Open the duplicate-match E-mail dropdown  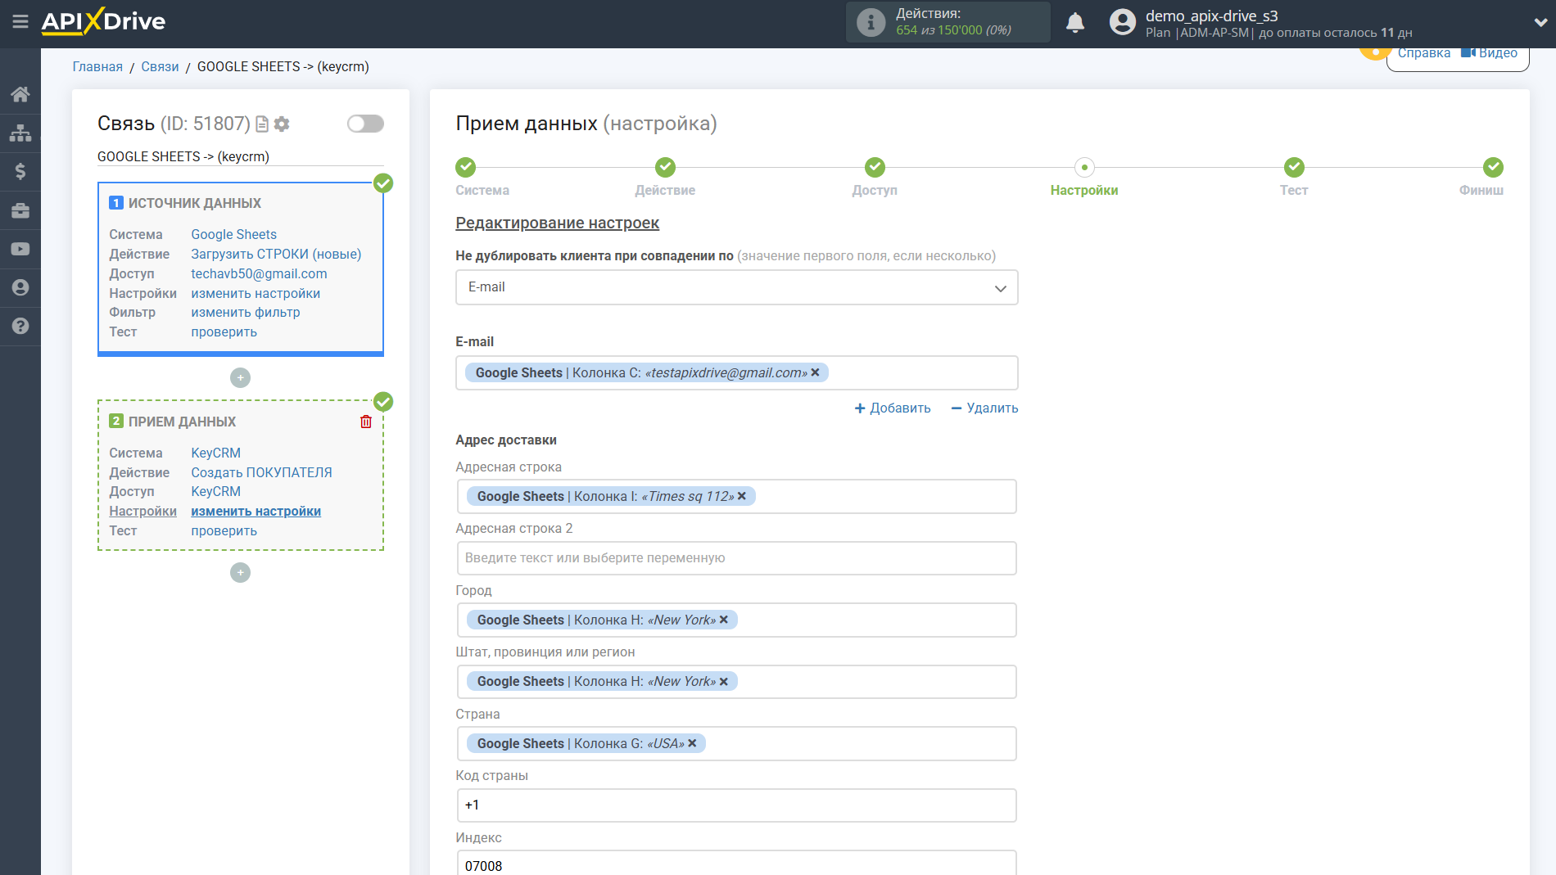coord(736,287)
